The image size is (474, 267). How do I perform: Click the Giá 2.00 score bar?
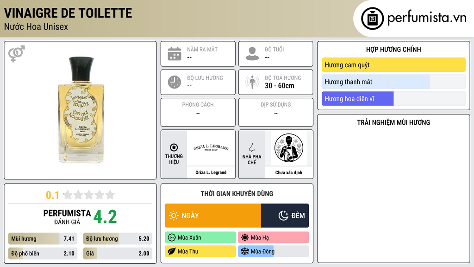pos(118,254)
